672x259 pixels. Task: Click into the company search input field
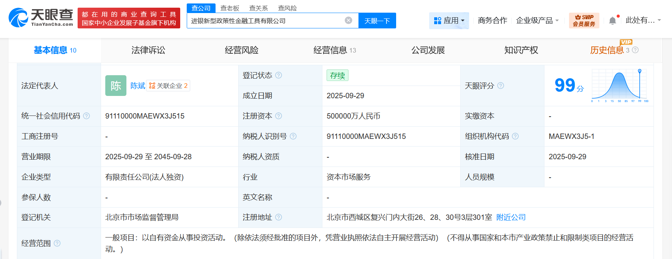coord(265,21)
